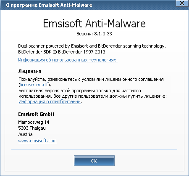Click the large Emsisoft Anti-Malware heading

click(94, 24)
